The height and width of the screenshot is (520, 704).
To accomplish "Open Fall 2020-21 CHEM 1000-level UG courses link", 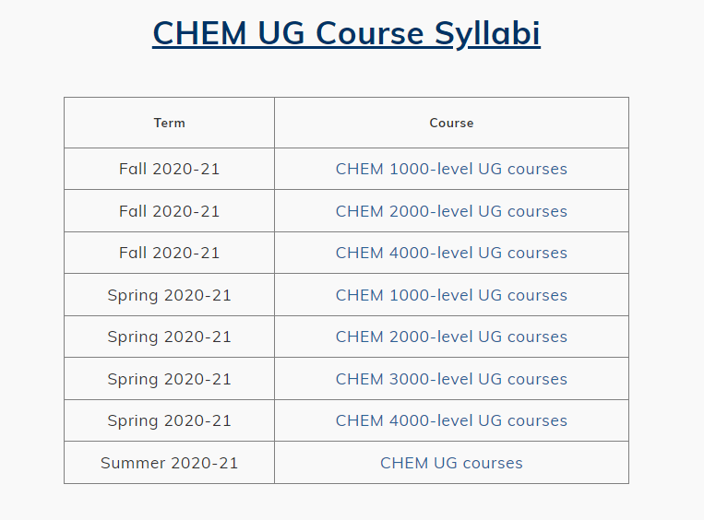I will (x=451, y=169).
